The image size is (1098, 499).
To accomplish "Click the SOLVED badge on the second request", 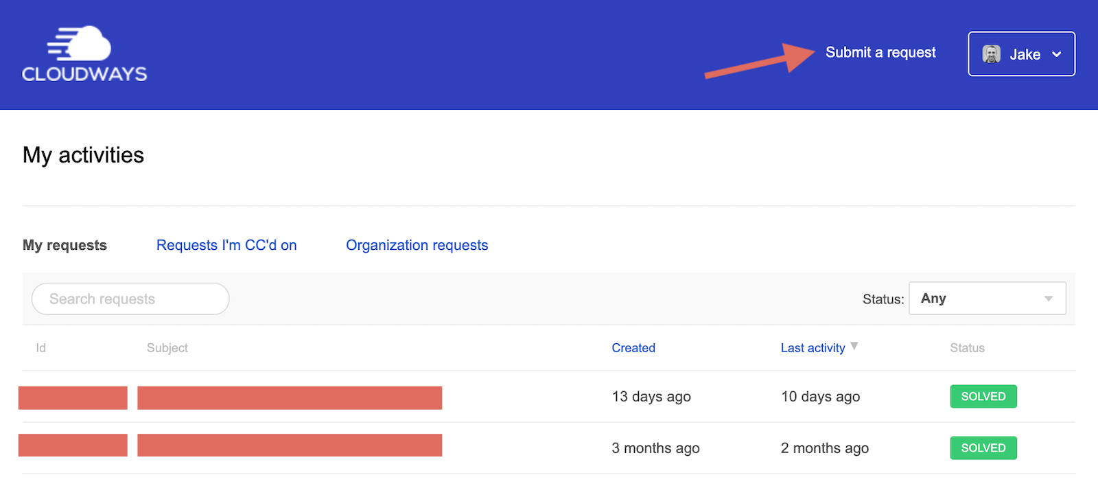I will (983, 448).
